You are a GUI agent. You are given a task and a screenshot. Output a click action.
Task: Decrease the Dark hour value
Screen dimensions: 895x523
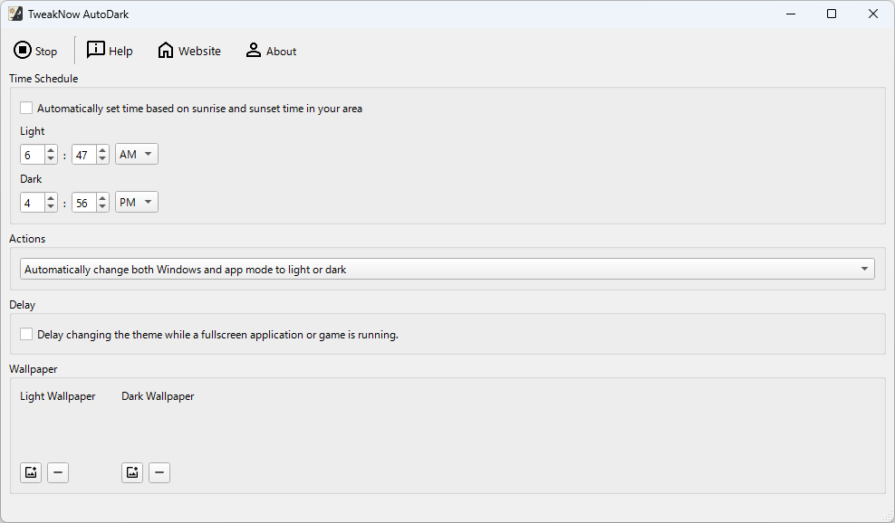[51, 207]
